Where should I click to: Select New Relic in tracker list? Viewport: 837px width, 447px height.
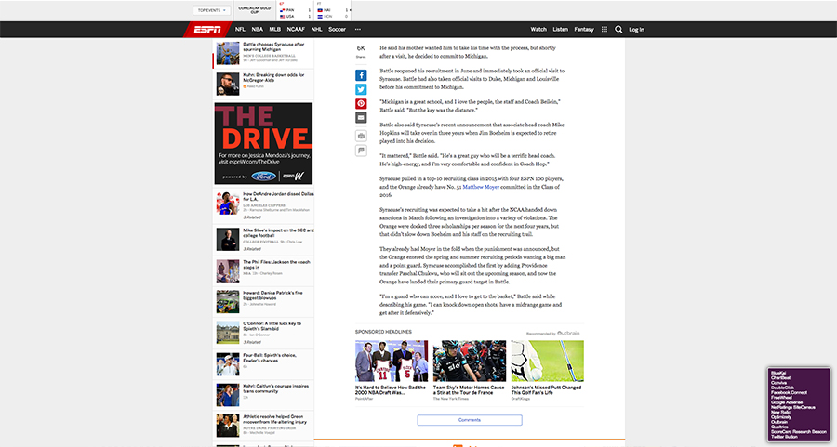tap(781, 413)
